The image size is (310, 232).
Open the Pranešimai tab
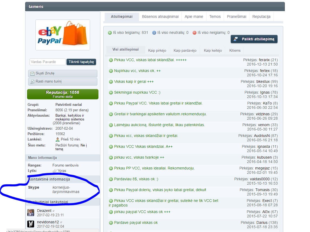(x=236, y=17)
